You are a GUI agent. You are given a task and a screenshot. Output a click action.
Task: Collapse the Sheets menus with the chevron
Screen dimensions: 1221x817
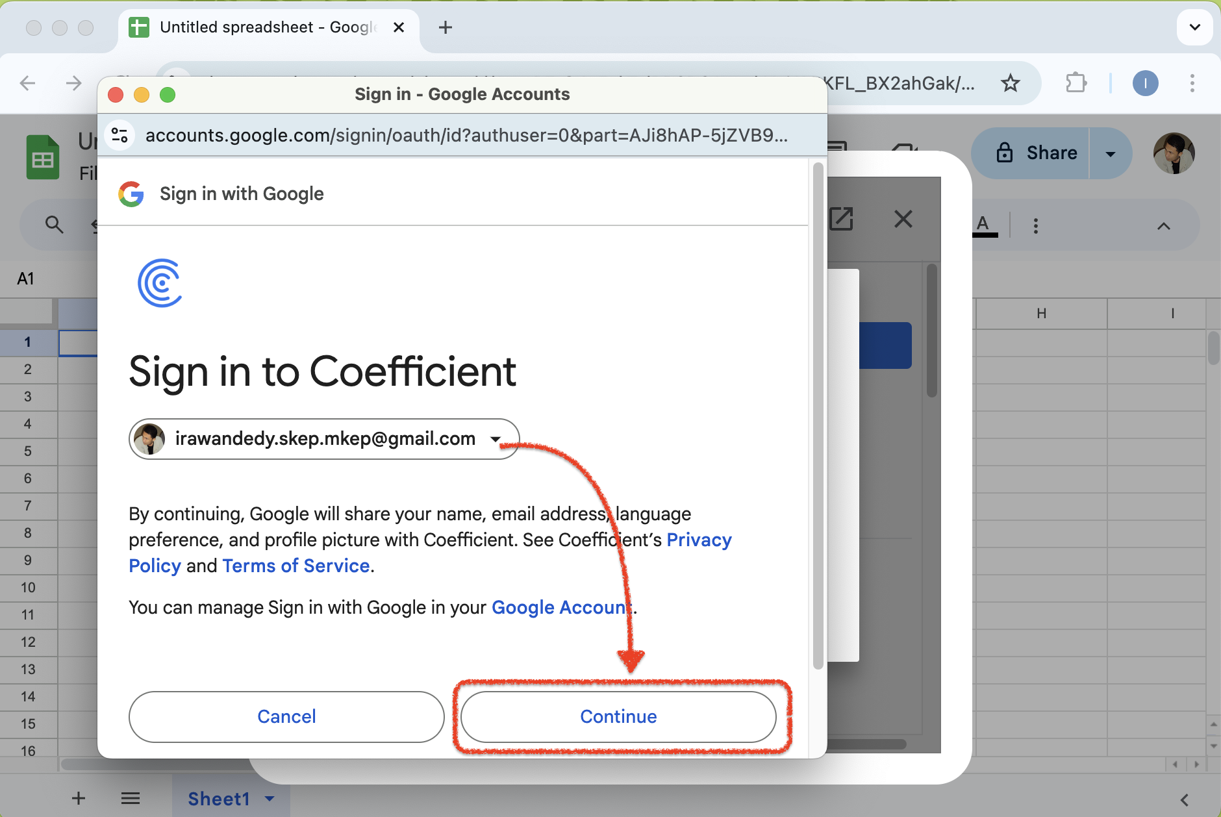click(1164, 226)
